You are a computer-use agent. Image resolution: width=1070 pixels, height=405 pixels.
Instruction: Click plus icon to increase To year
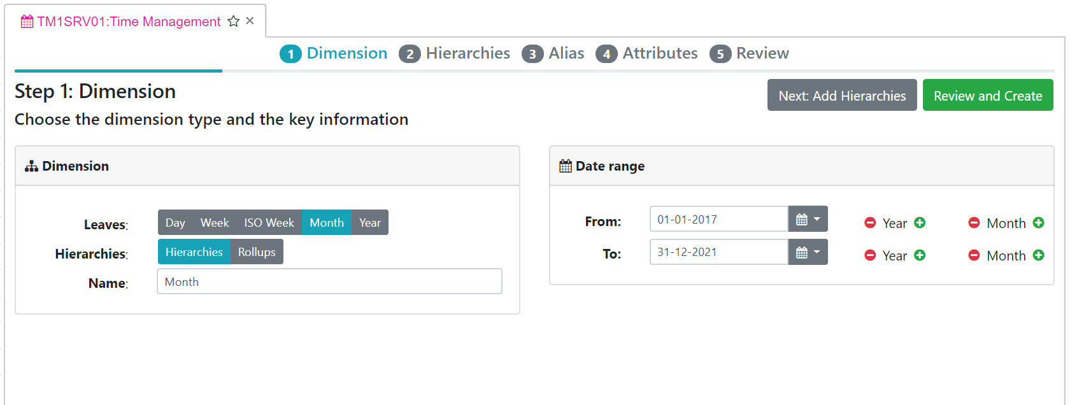tap(920, 255)
